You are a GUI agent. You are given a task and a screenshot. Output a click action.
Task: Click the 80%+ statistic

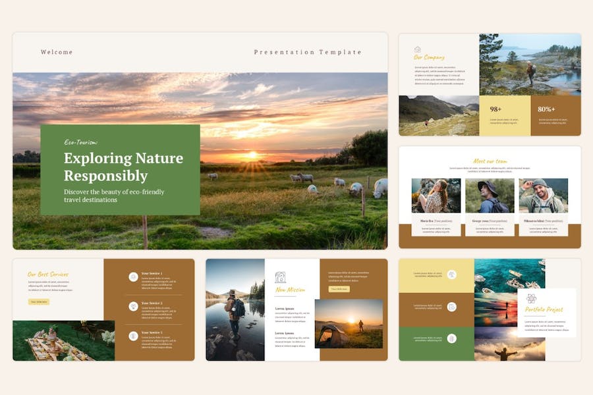tap(546, 109)
